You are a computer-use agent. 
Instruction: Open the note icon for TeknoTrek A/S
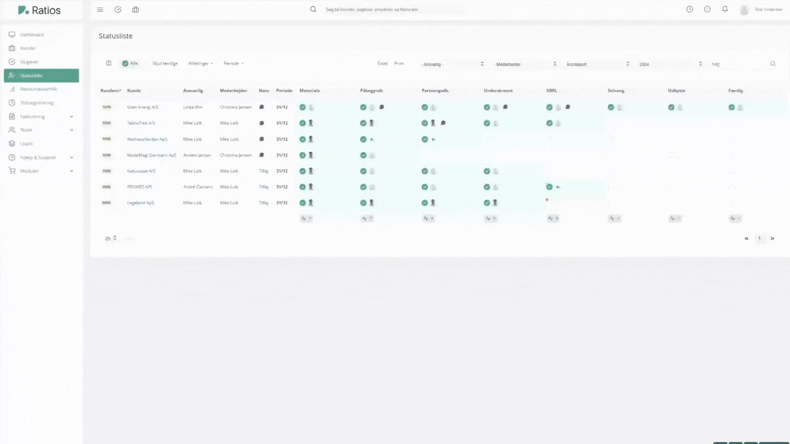click(261, 123)
